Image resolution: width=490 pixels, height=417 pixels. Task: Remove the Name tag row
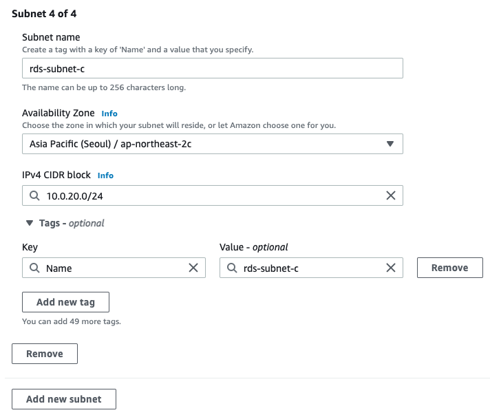click(450, 268)
